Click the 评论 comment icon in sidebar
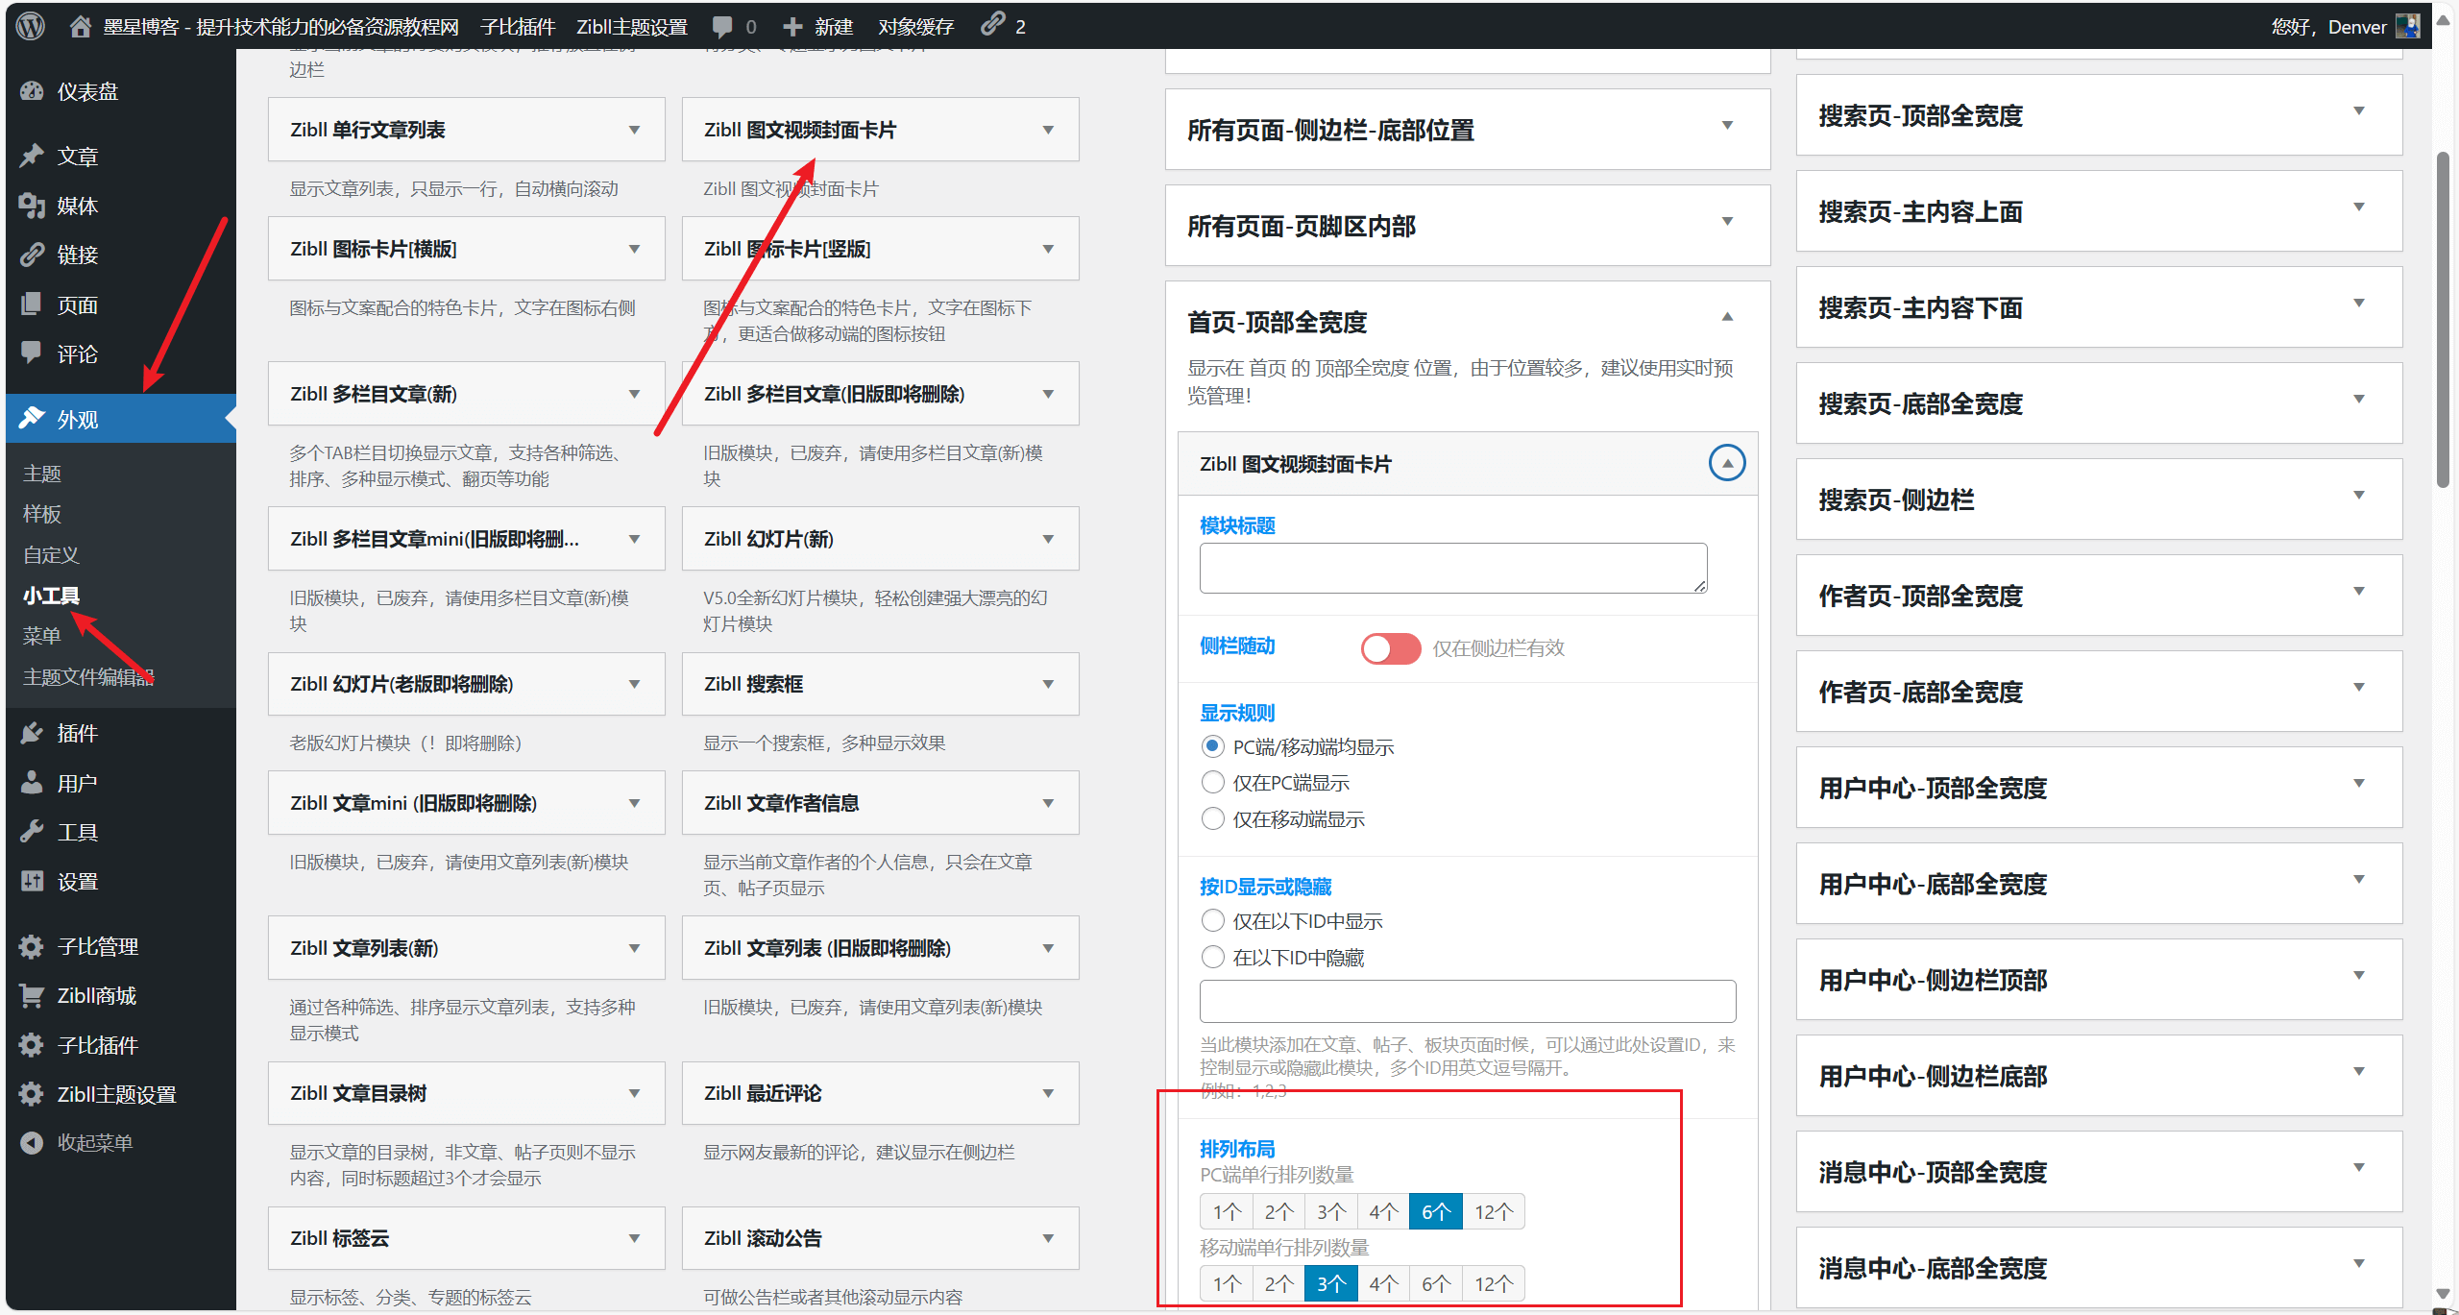 pos(32,353)
